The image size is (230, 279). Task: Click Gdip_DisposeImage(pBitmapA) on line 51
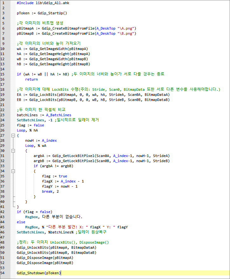coord(45,258)
